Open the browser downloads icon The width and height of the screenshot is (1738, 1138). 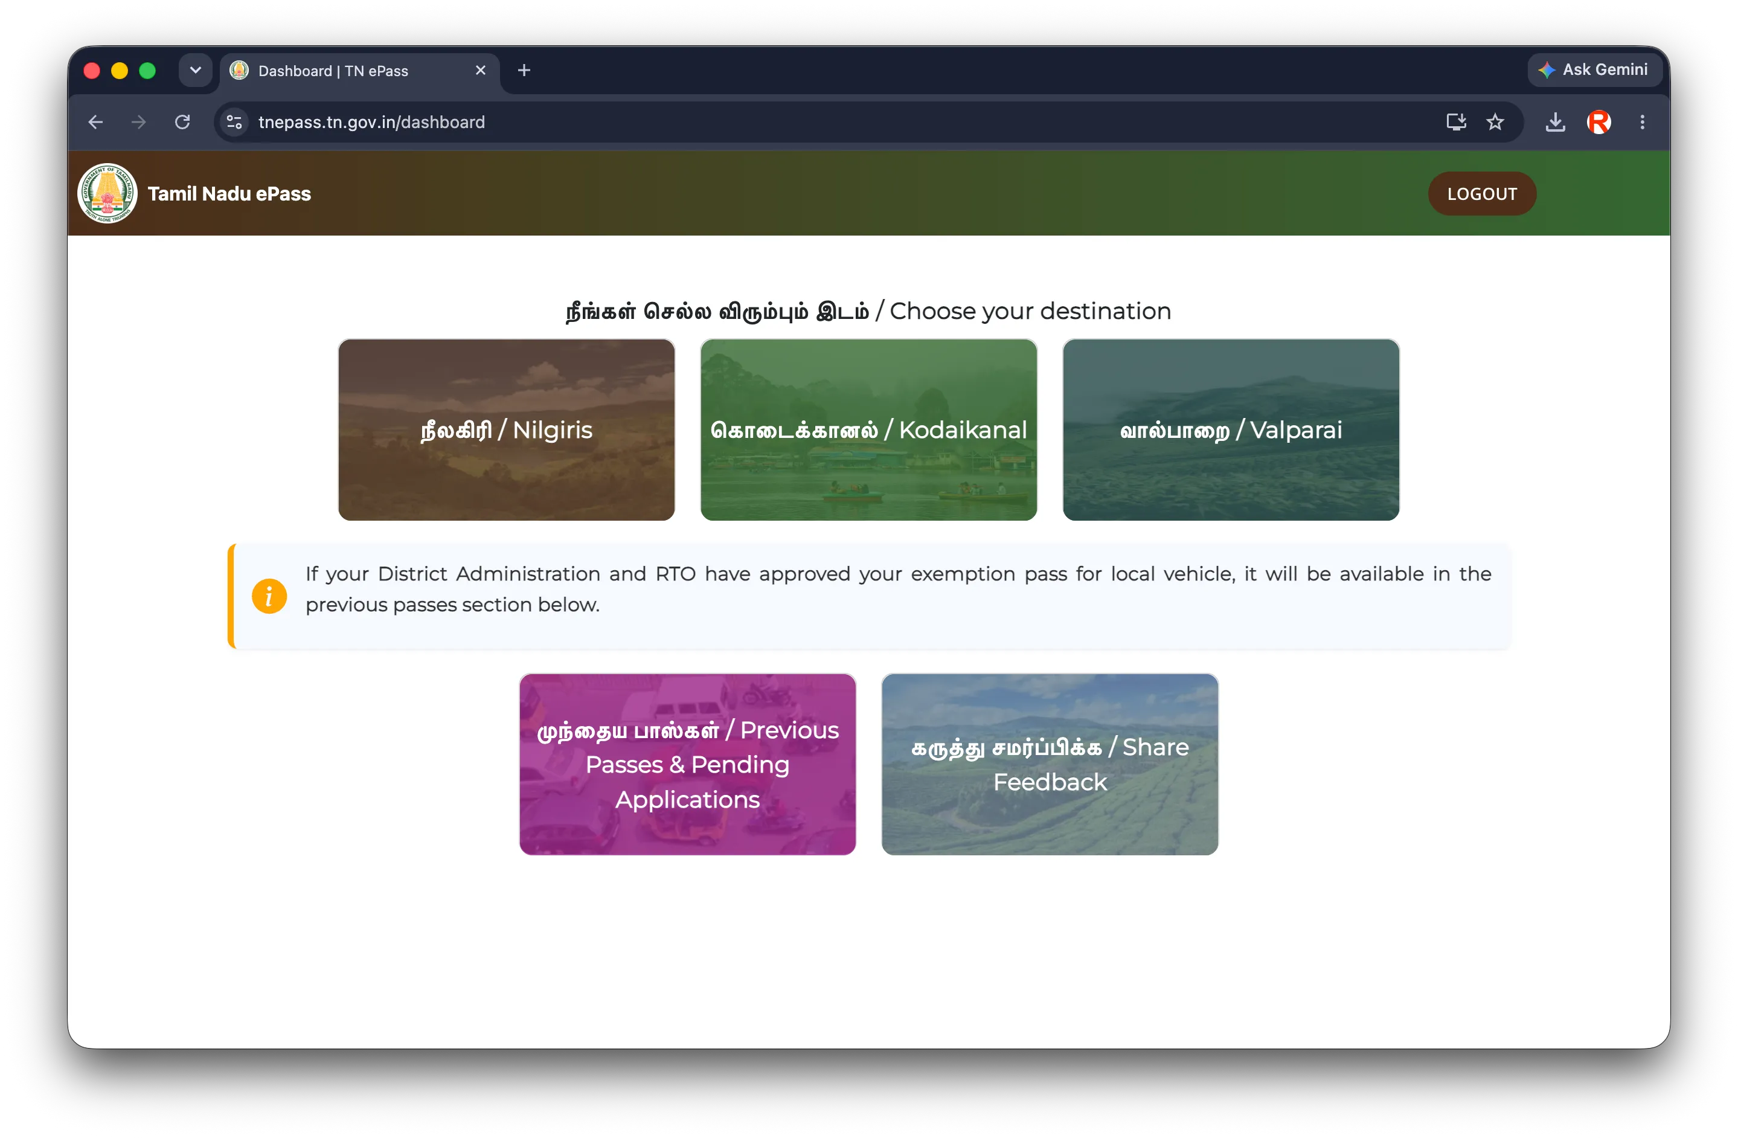[x=1554, y=122]
